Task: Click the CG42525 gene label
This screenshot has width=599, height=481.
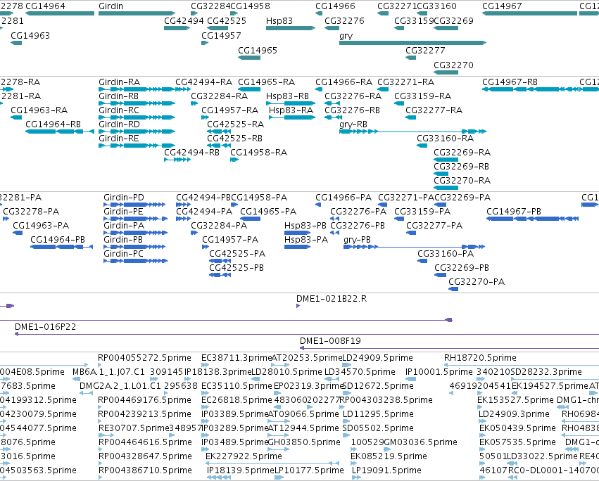Action: tap(227, 20)
